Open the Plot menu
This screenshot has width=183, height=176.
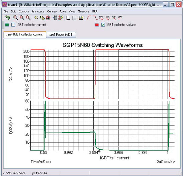[x=95, y=11]
